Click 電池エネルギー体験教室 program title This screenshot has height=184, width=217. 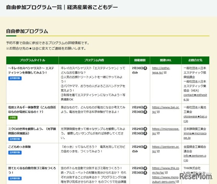(x=32, y=110)
